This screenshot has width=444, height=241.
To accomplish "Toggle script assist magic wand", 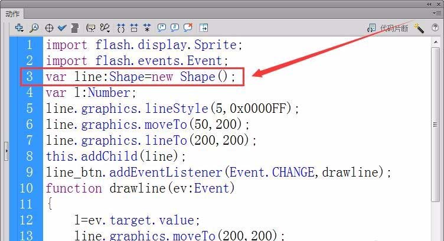I will 419,28.
